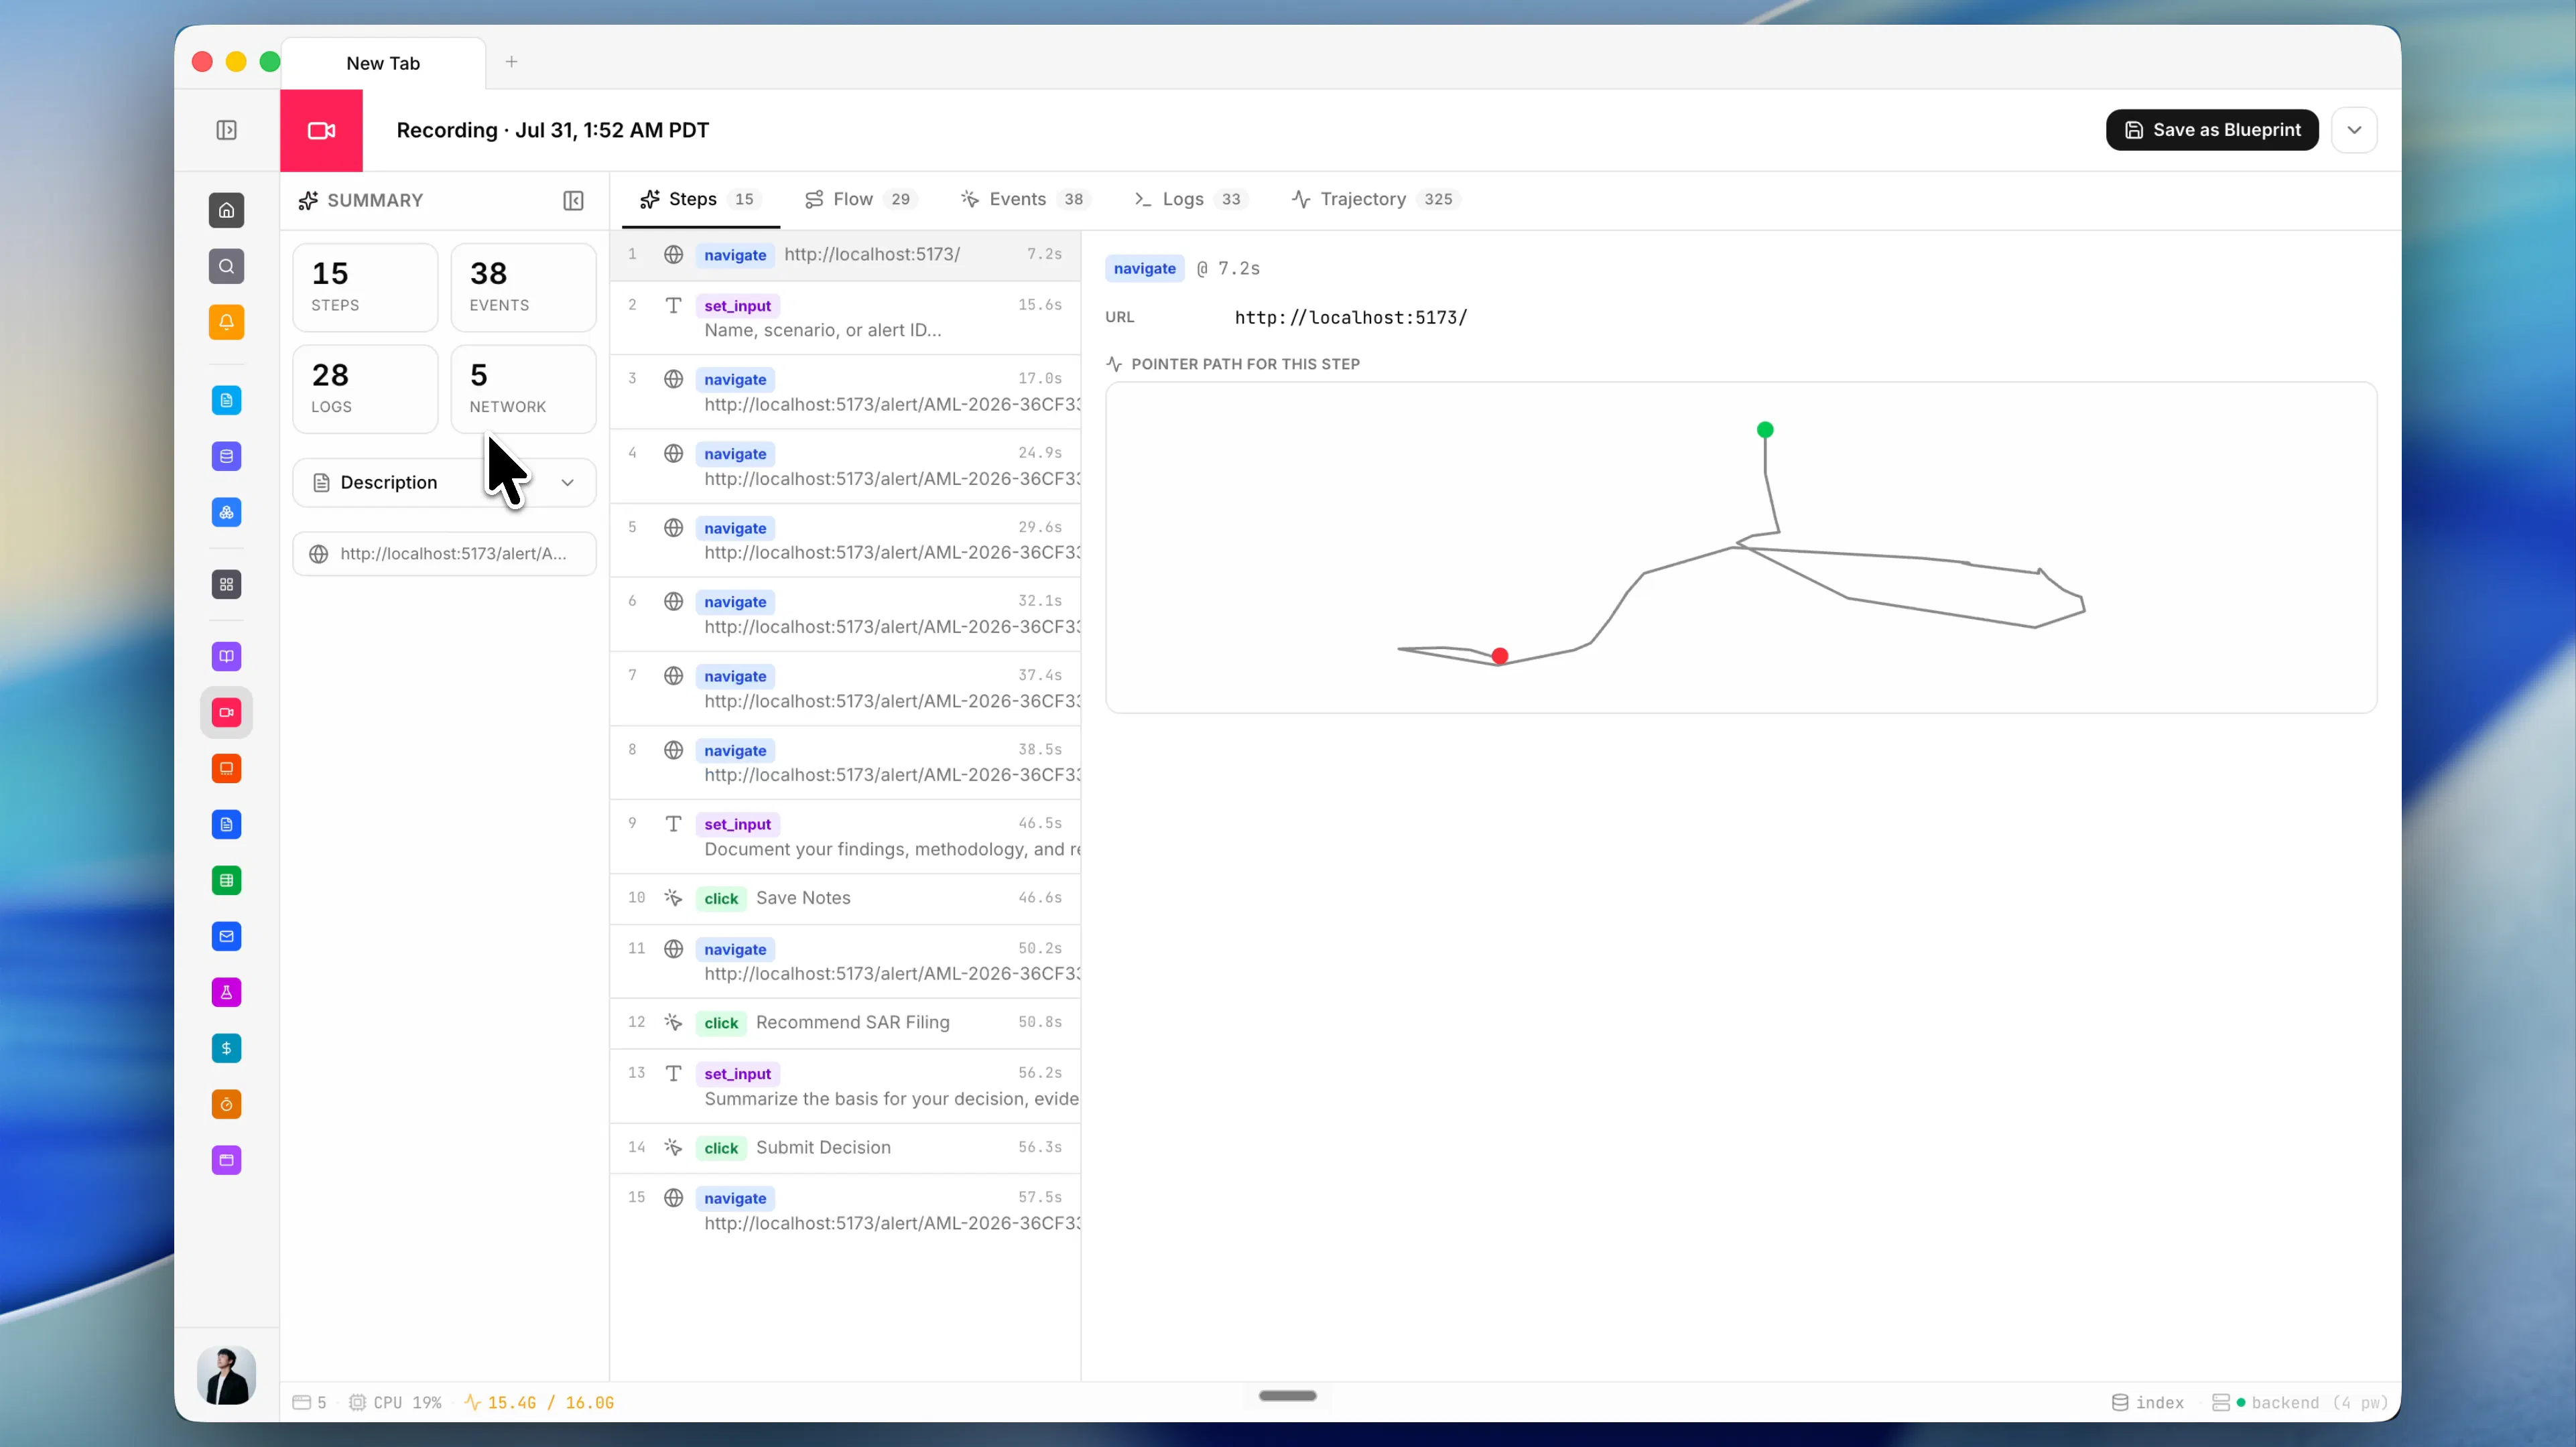Open the dark apps grid icon

(227, 584)
